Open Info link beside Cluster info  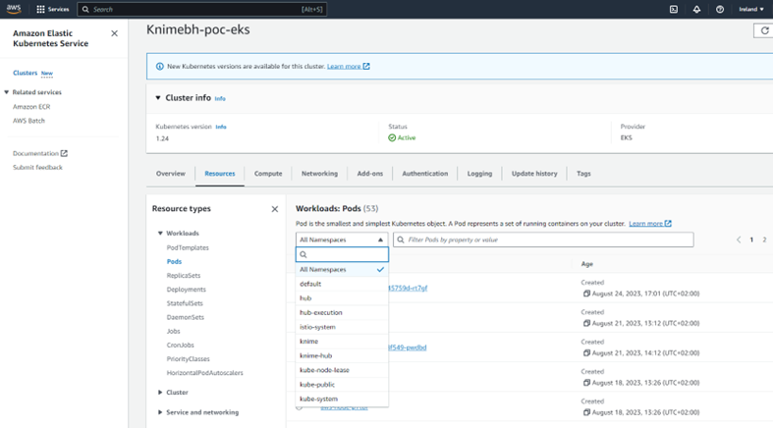[220, 98]
